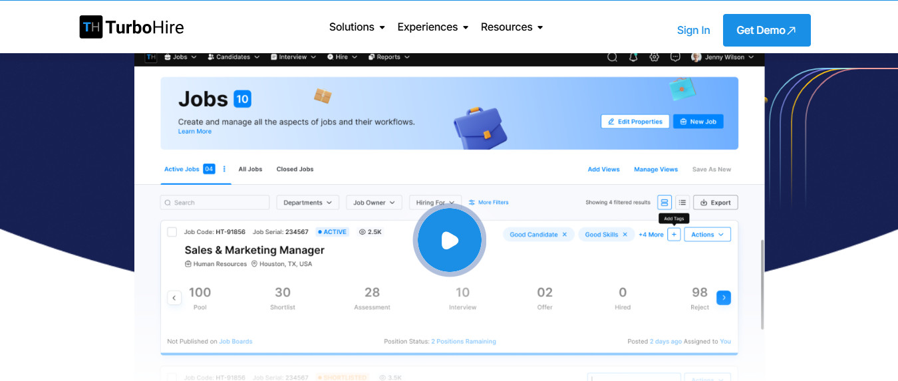Open the Reports menu in the app bar
Image resolution: width=898 pixels, height=381 pixels.
click(388, 57)
